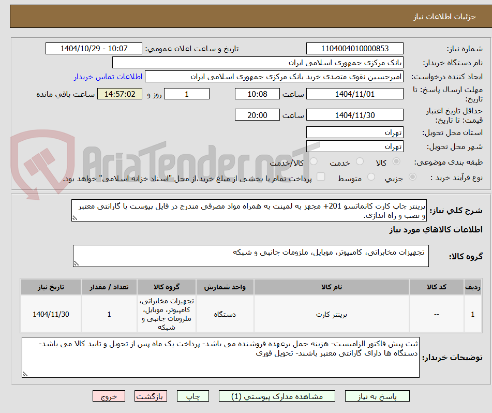Image resolution: width=492 pixels, height=413 pixels.
Task: Click the چاپ print button
Action: [x=192, y=396]
